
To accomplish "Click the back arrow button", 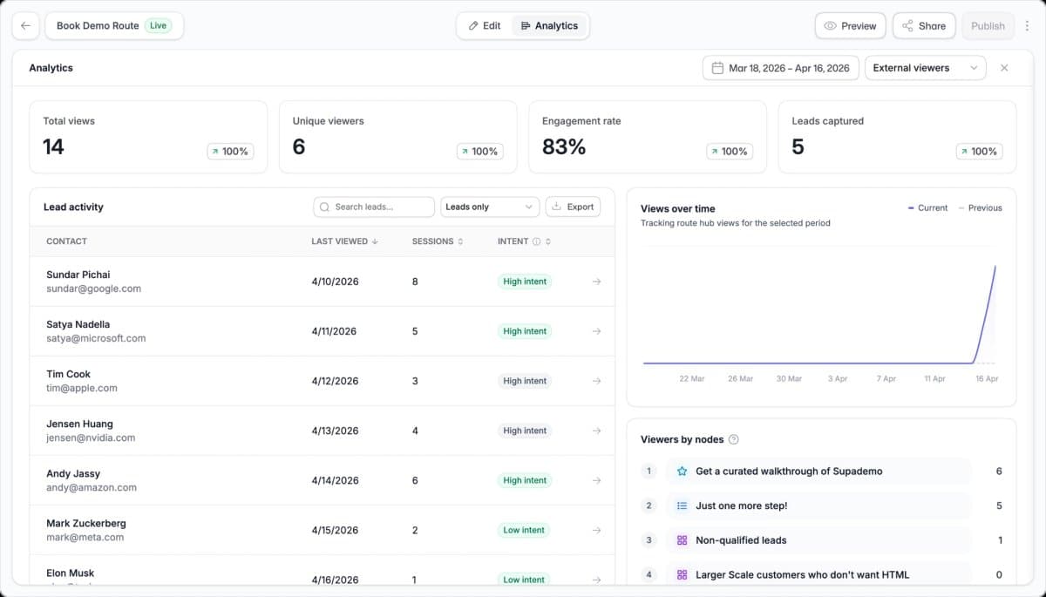I will [x=25, y=26].
